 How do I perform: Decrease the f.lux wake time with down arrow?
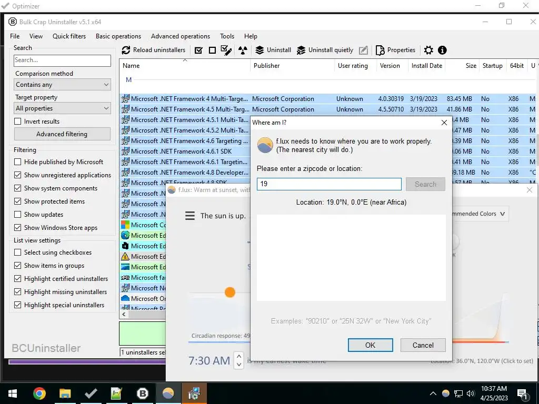point(238,365)
